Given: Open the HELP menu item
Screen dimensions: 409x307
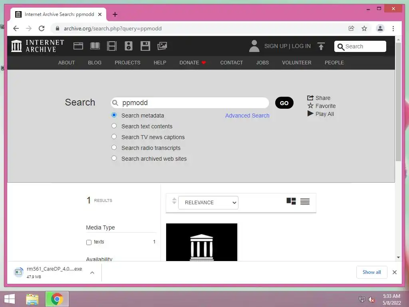Looking at the screenshot, I should (160, 63).
